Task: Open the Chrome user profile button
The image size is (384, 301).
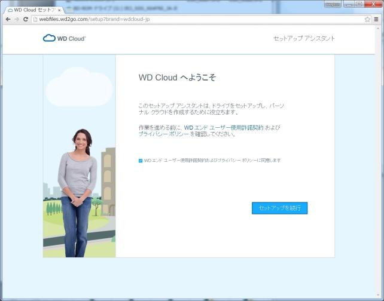Action: 333,4
